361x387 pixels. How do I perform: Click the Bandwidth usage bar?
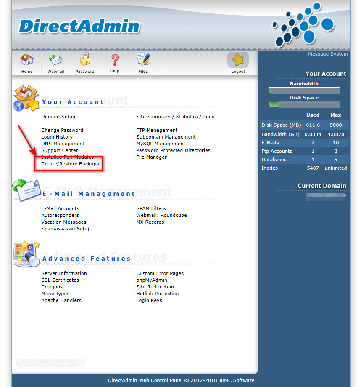(304, 91)
